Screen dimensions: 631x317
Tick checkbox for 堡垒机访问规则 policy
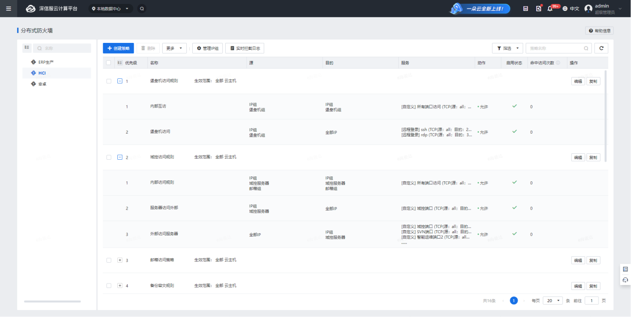click(x=109, y=81)
